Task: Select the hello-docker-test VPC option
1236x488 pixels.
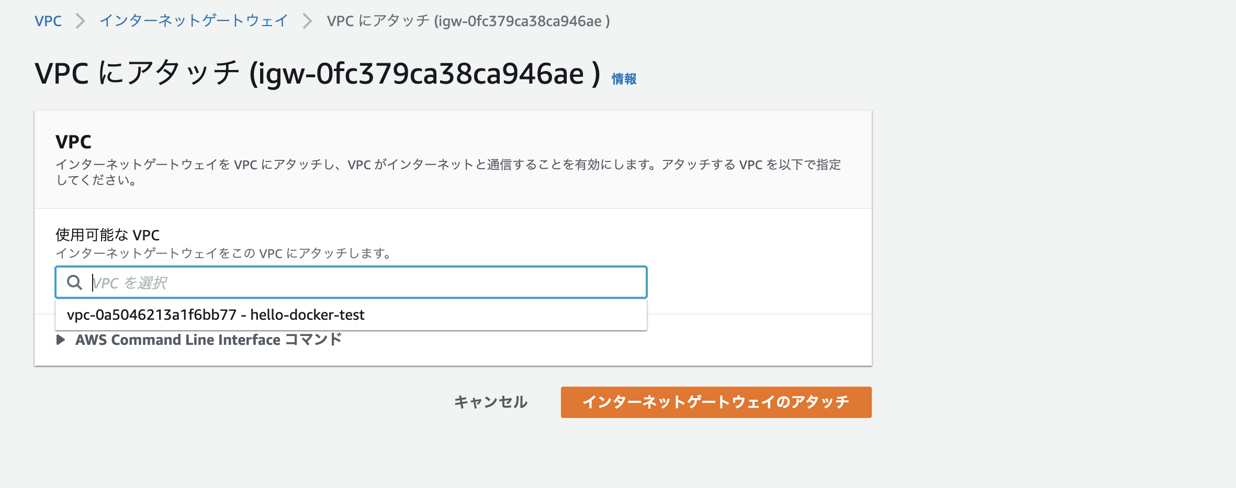Action: coord(307,315)
